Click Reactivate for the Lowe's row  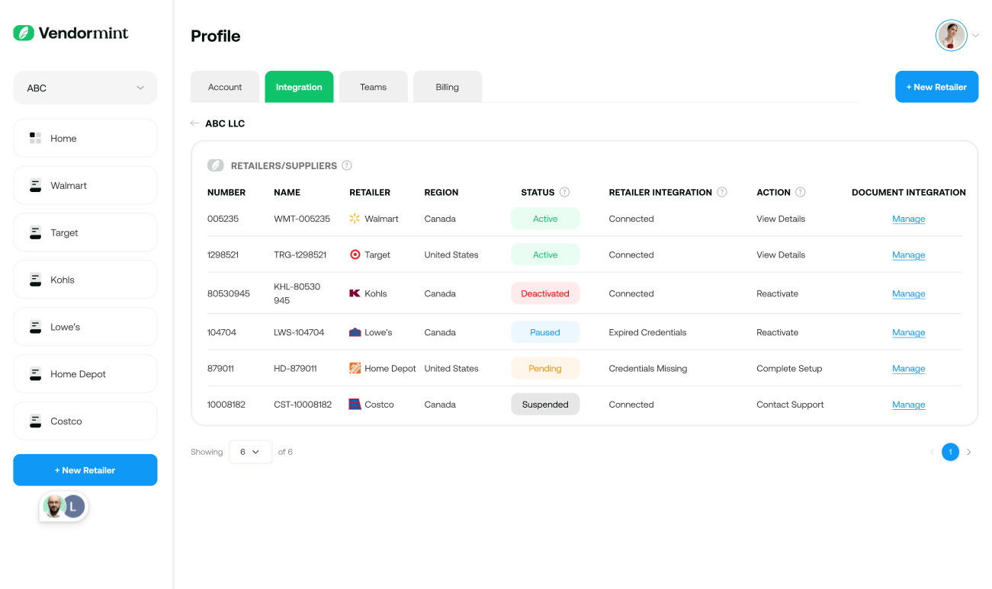coord(778,332)
